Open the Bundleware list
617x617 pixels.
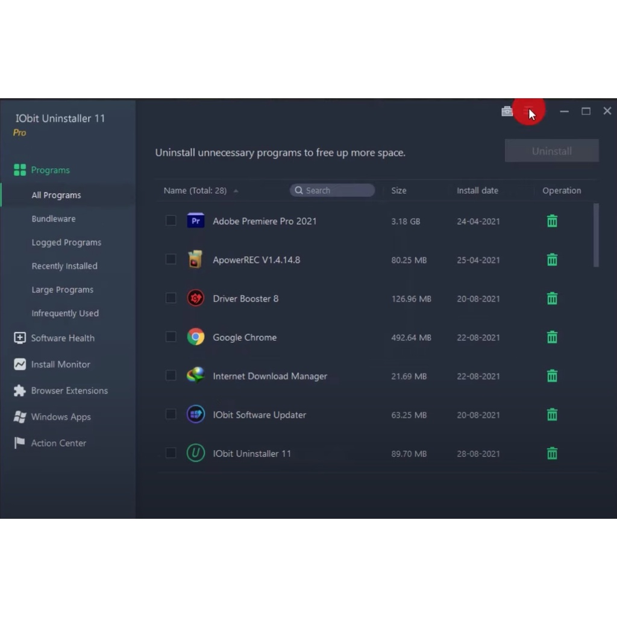[x=54, y=219]
